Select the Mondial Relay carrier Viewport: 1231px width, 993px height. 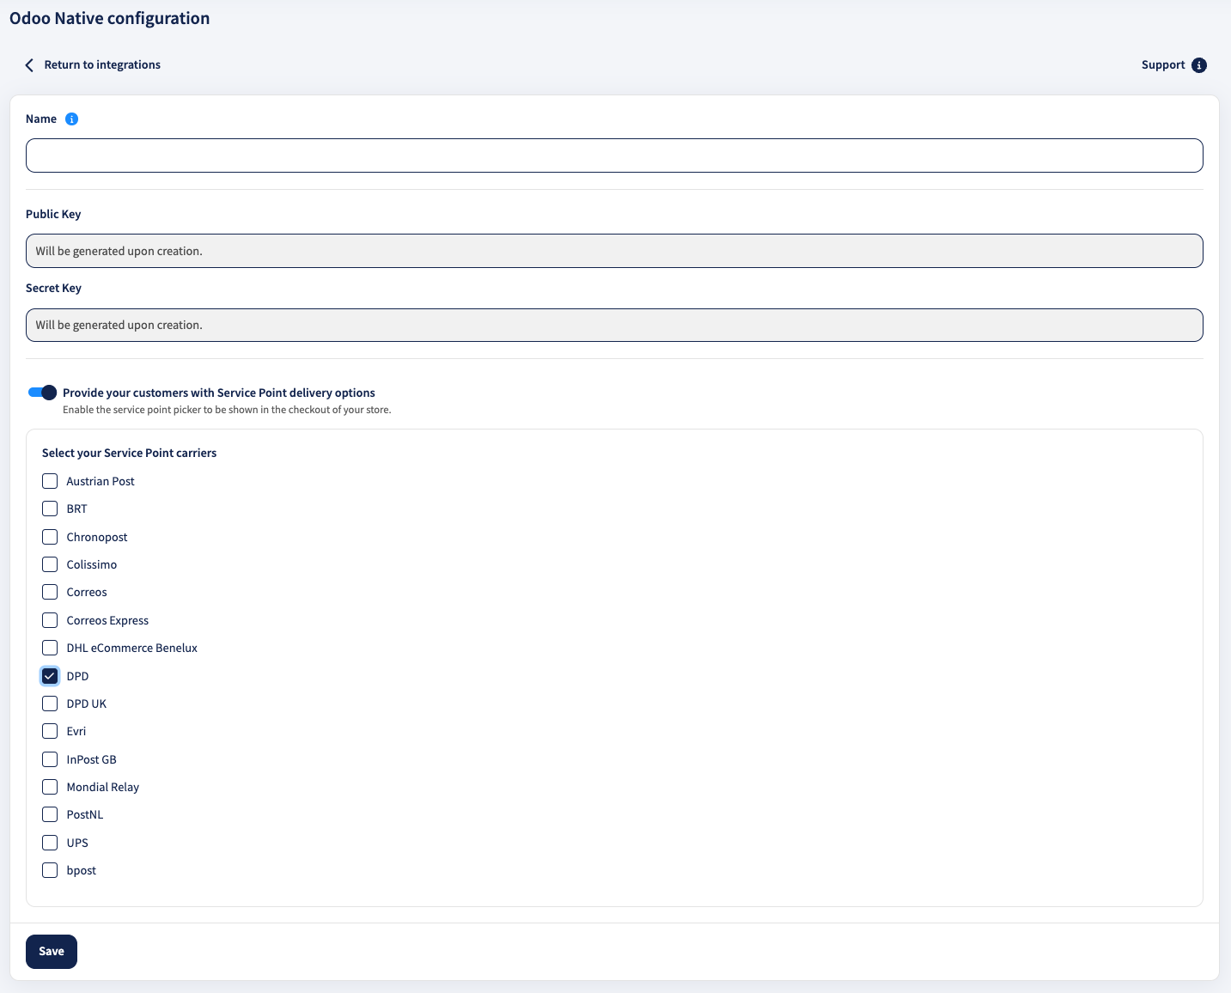49,787
